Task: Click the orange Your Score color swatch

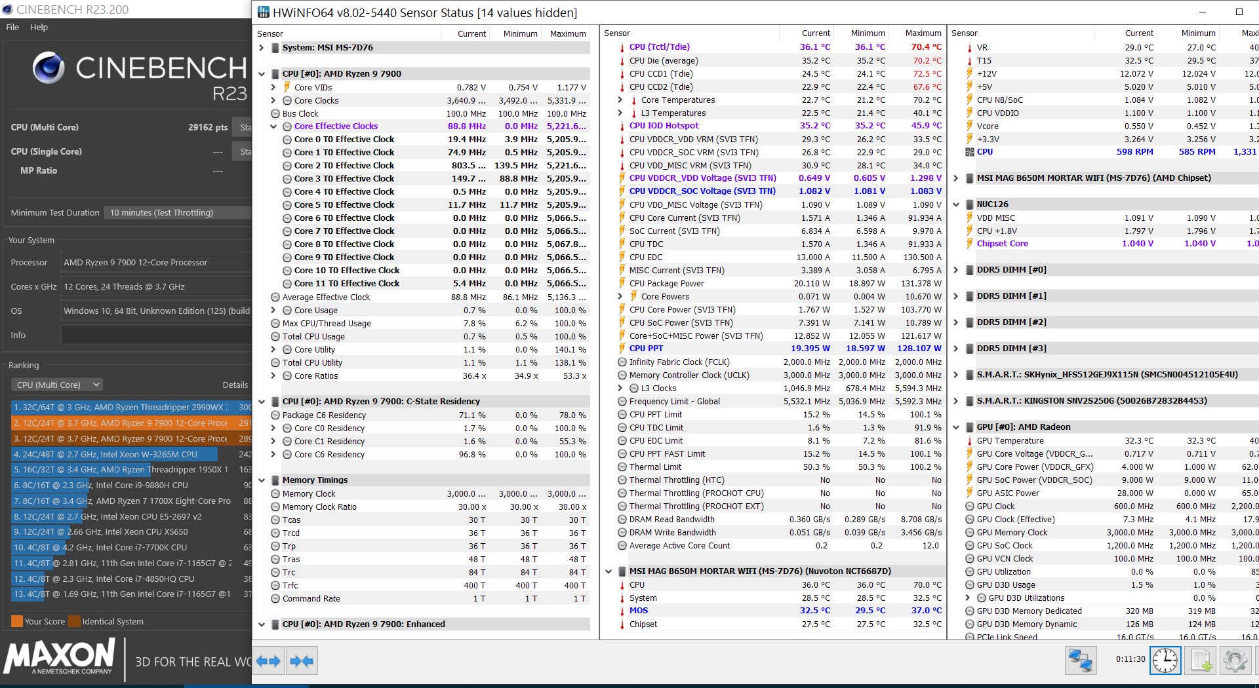Action: pos(17,621)
